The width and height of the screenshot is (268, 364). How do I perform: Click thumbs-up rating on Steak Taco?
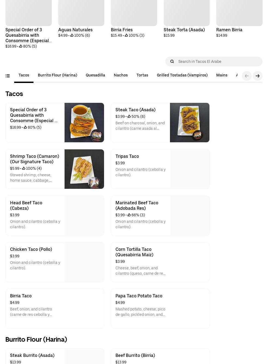pos(129,116)
